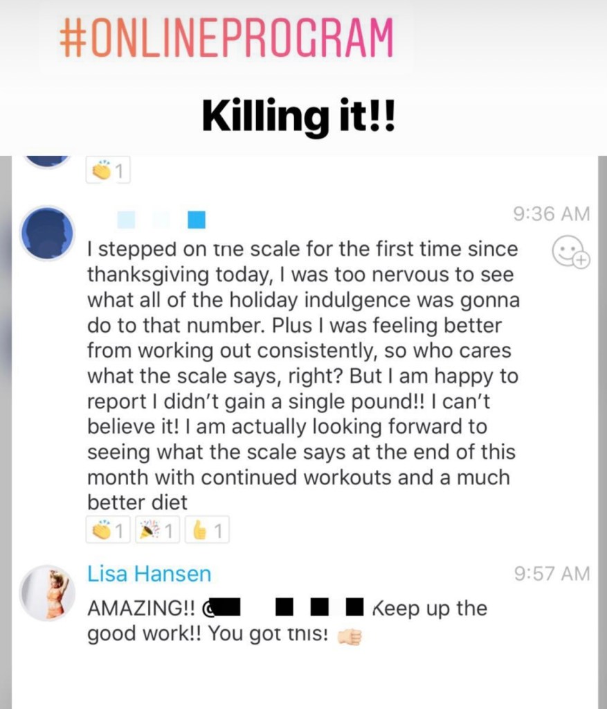Open the add reaction smiley icon
607x709 pixels.
(x=570, y=252)
